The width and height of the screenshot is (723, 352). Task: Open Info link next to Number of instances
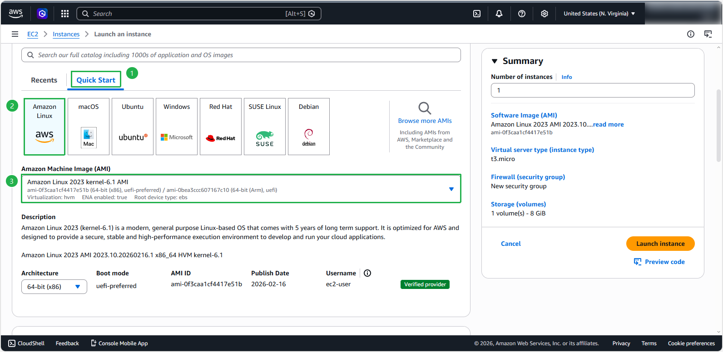click(x=567, y=77)
